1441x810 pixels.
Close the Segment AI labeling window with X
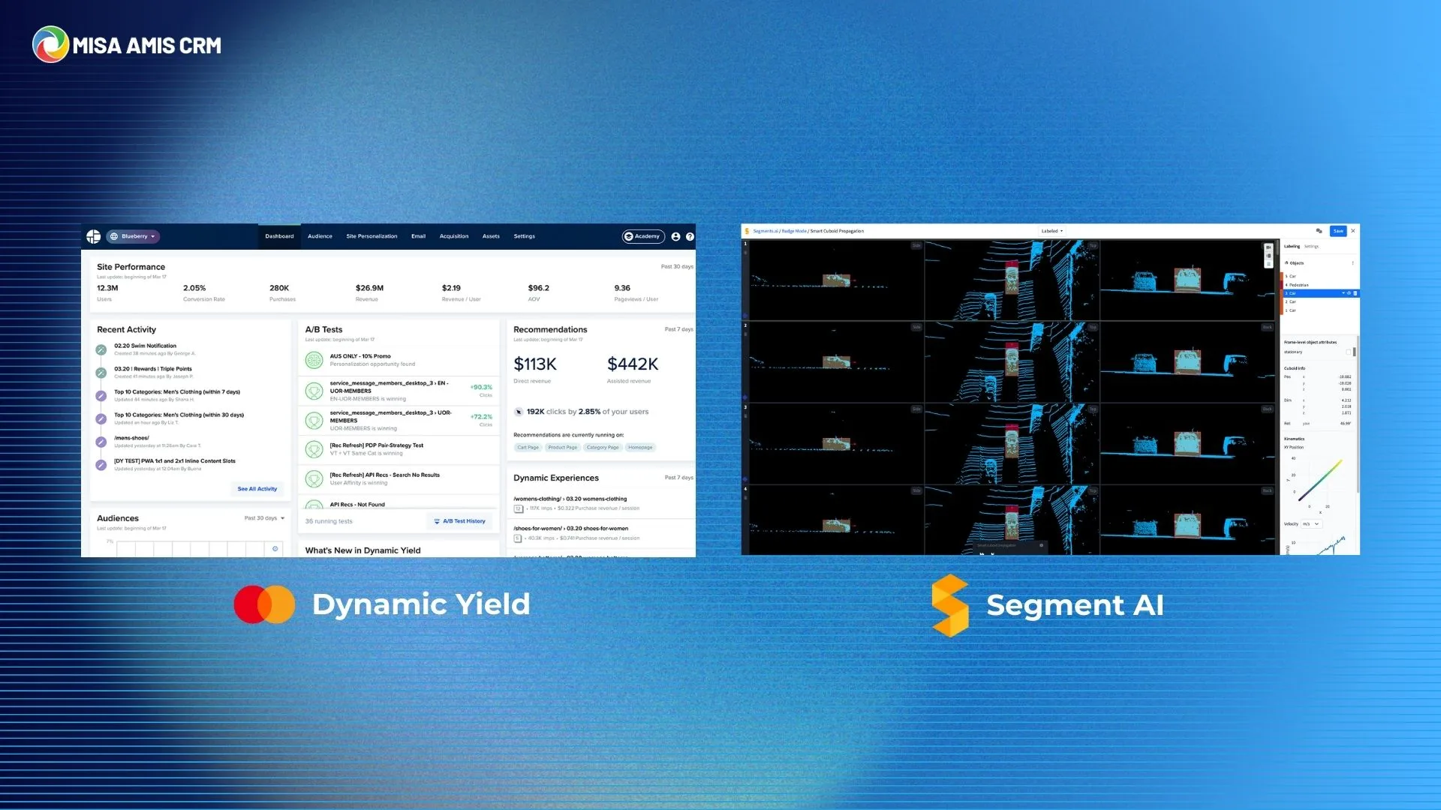click(x=1352, y=231)
